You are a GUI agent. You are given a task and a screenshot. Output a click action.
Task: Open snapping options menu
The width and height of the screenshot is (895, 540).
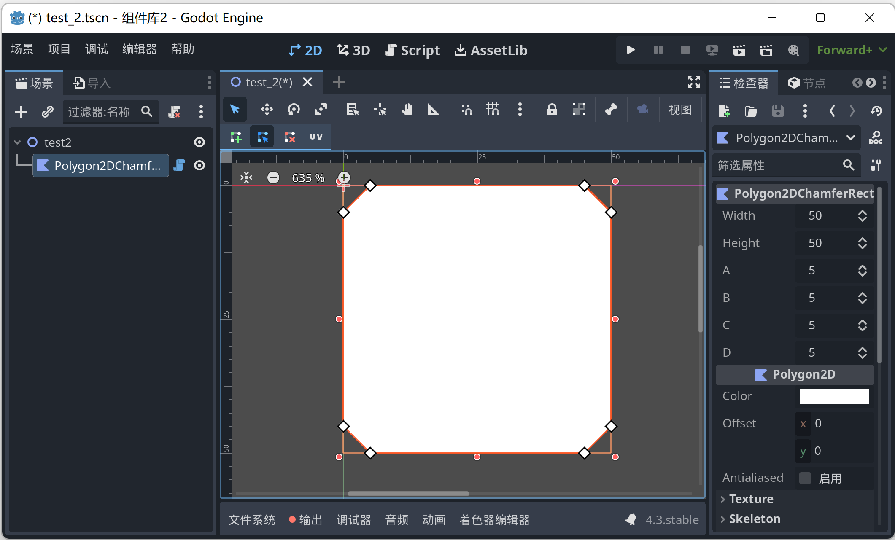tap(520, 110)
